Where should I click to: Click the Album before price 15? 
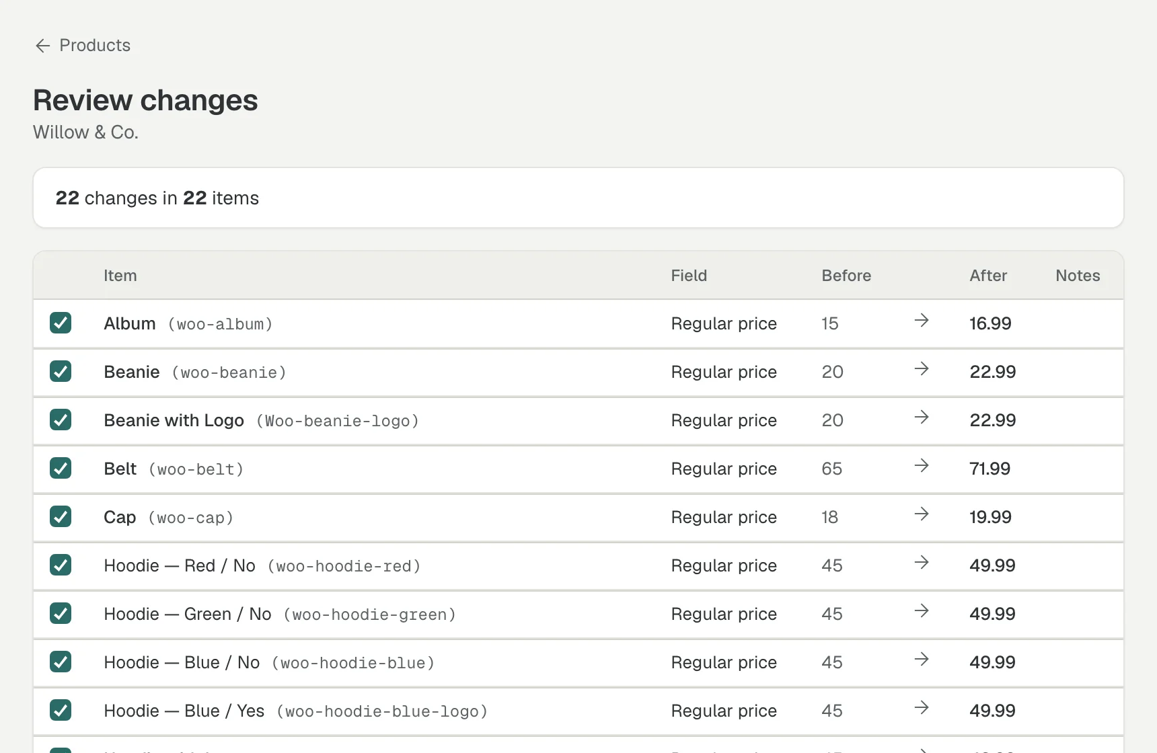click(830, 323)
